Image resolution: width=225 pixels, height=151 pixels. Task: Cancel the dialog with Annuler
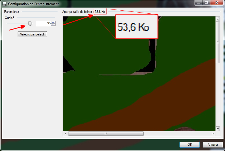coord(213,145)
